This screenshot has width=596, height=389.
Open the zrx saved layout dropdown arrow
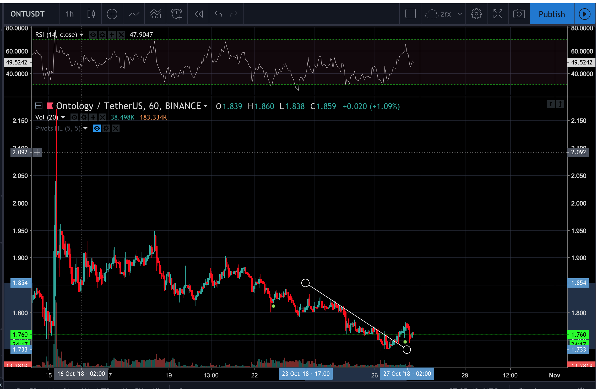(x=460, y=14)
